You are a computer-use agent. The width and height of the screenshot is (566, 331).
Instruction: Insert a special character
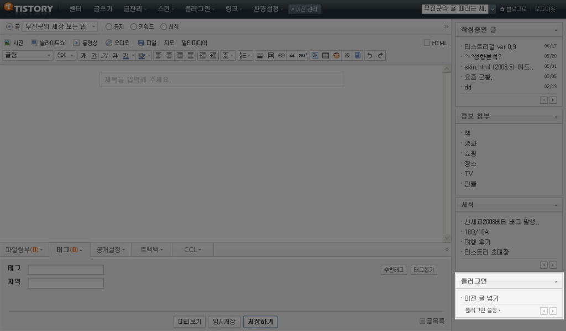point(347,56)
